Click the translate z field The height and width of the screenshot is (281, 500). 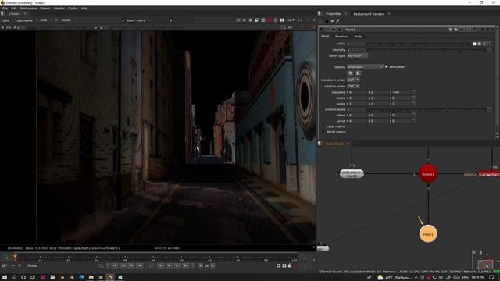click(401, 92)
